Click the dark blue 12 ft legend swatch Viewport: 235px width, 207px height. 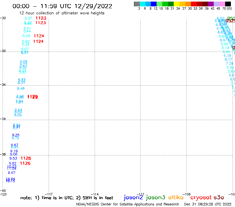[154, 4]
